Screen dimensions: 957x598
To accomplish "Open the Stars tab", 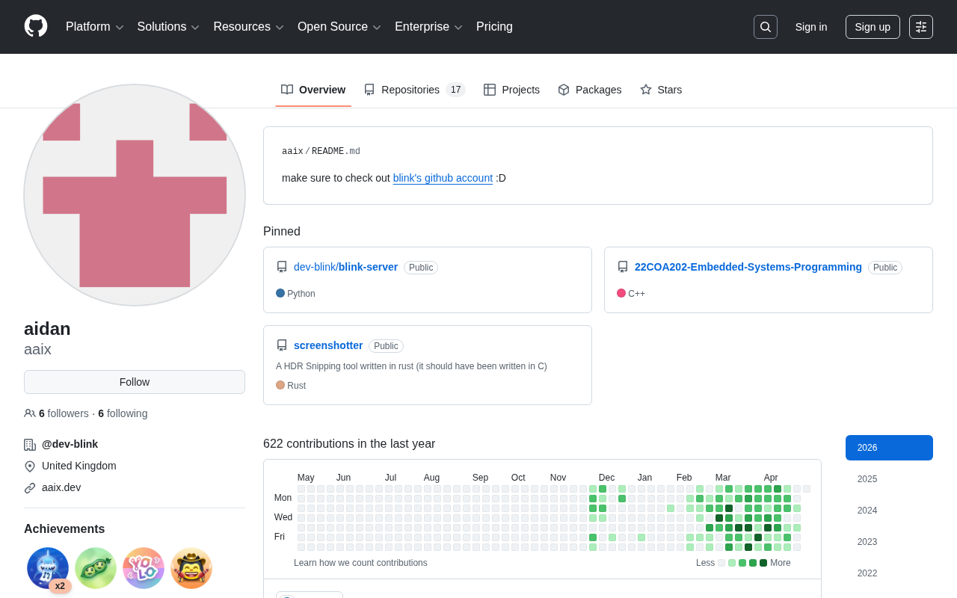I will click(x=661, y=90).
